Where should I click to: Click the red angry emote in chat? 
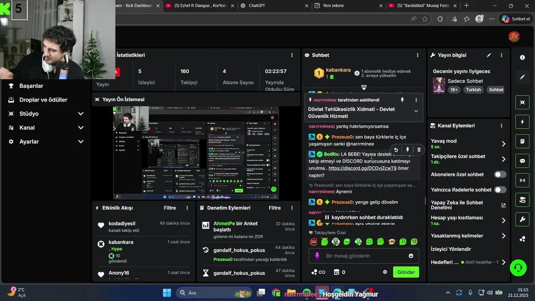pos(313,242)
